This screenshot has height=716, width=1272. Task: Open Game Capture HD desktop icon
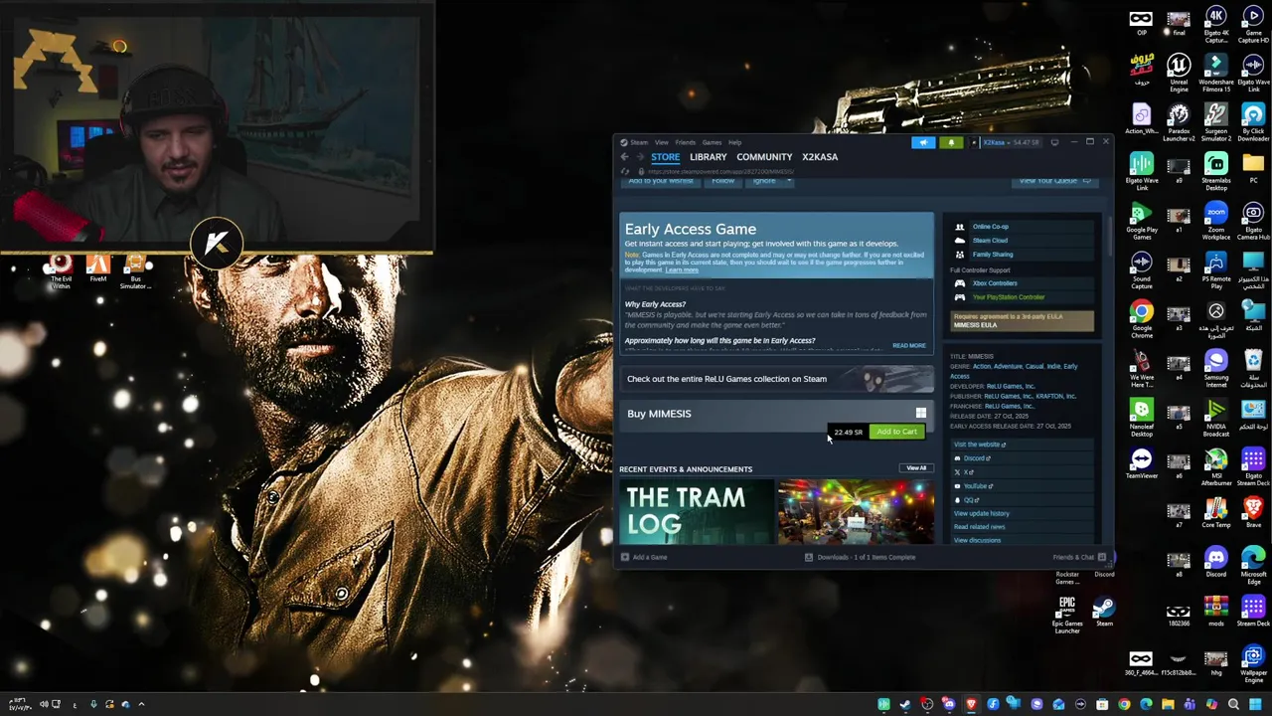click(x=1253, y=25)
